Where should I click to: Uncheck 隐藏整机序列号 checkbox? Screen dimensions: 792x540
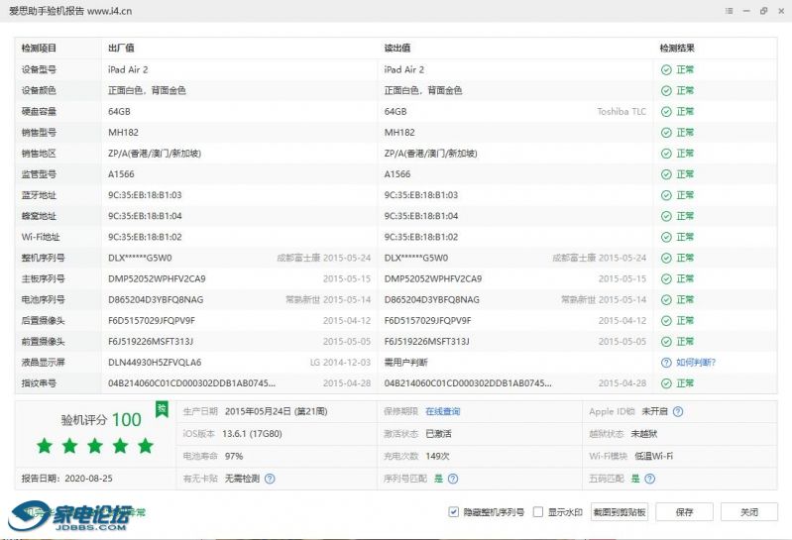coord(454,511)
